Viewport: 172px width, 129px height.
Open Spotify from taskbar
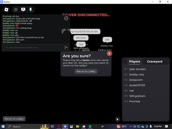[x=90, y=127]
